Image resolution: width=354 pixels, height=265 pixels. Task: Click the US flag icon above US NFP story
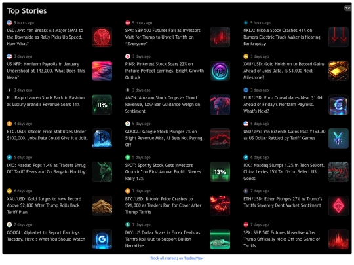(9, 56)
